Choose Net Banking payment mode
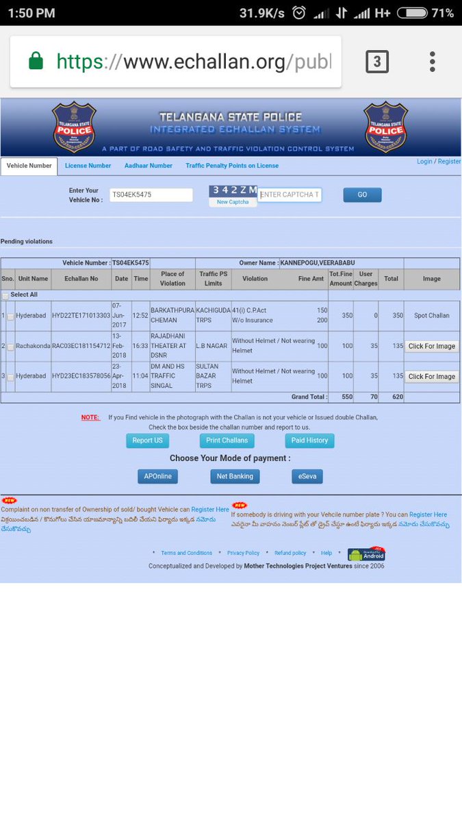This screenshot has height=822, width=462. point(235,476)
